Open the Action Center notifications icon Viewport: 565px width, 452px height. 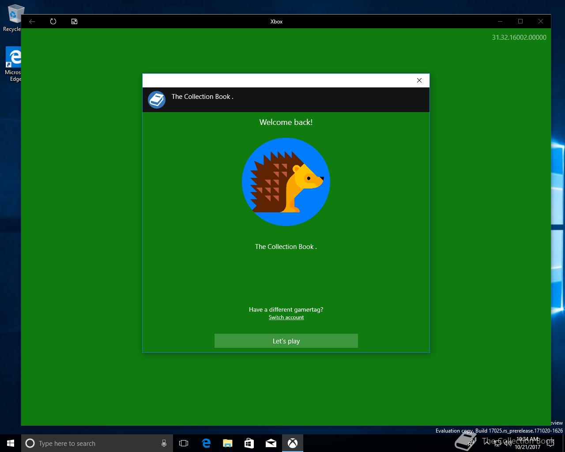pyautogui.click(x=550, y=443)
